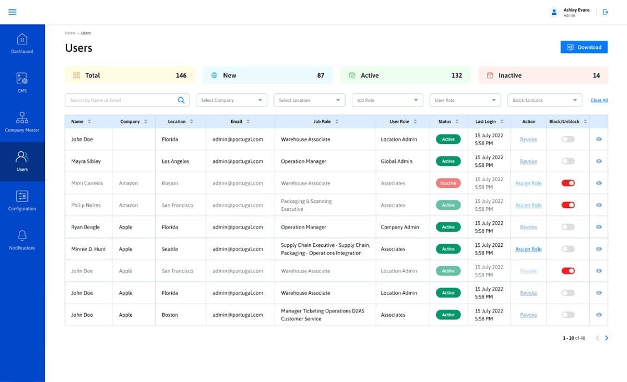The height and width of the screenshot is (382, 627).
Task: Disable the block toggle for Philip Nelms
Action: 568,205
